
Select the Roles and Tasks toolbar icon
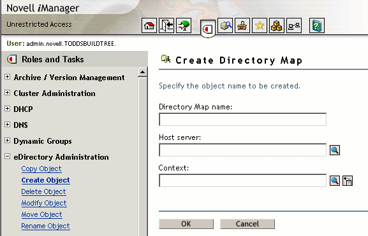point(208,29)
